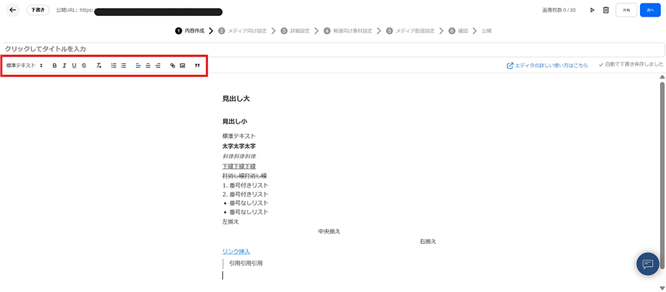Click the 自動で下書き保存しました status text
The image size is (666, 292).
631,65
